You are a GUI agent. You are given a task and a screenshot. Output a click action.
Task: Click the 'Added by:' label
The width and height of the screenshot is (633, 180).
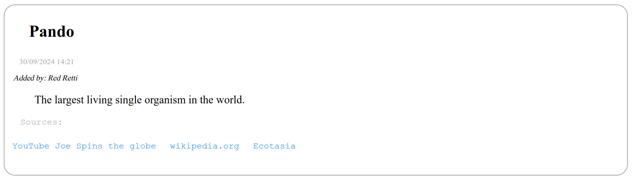pos(30,78)
